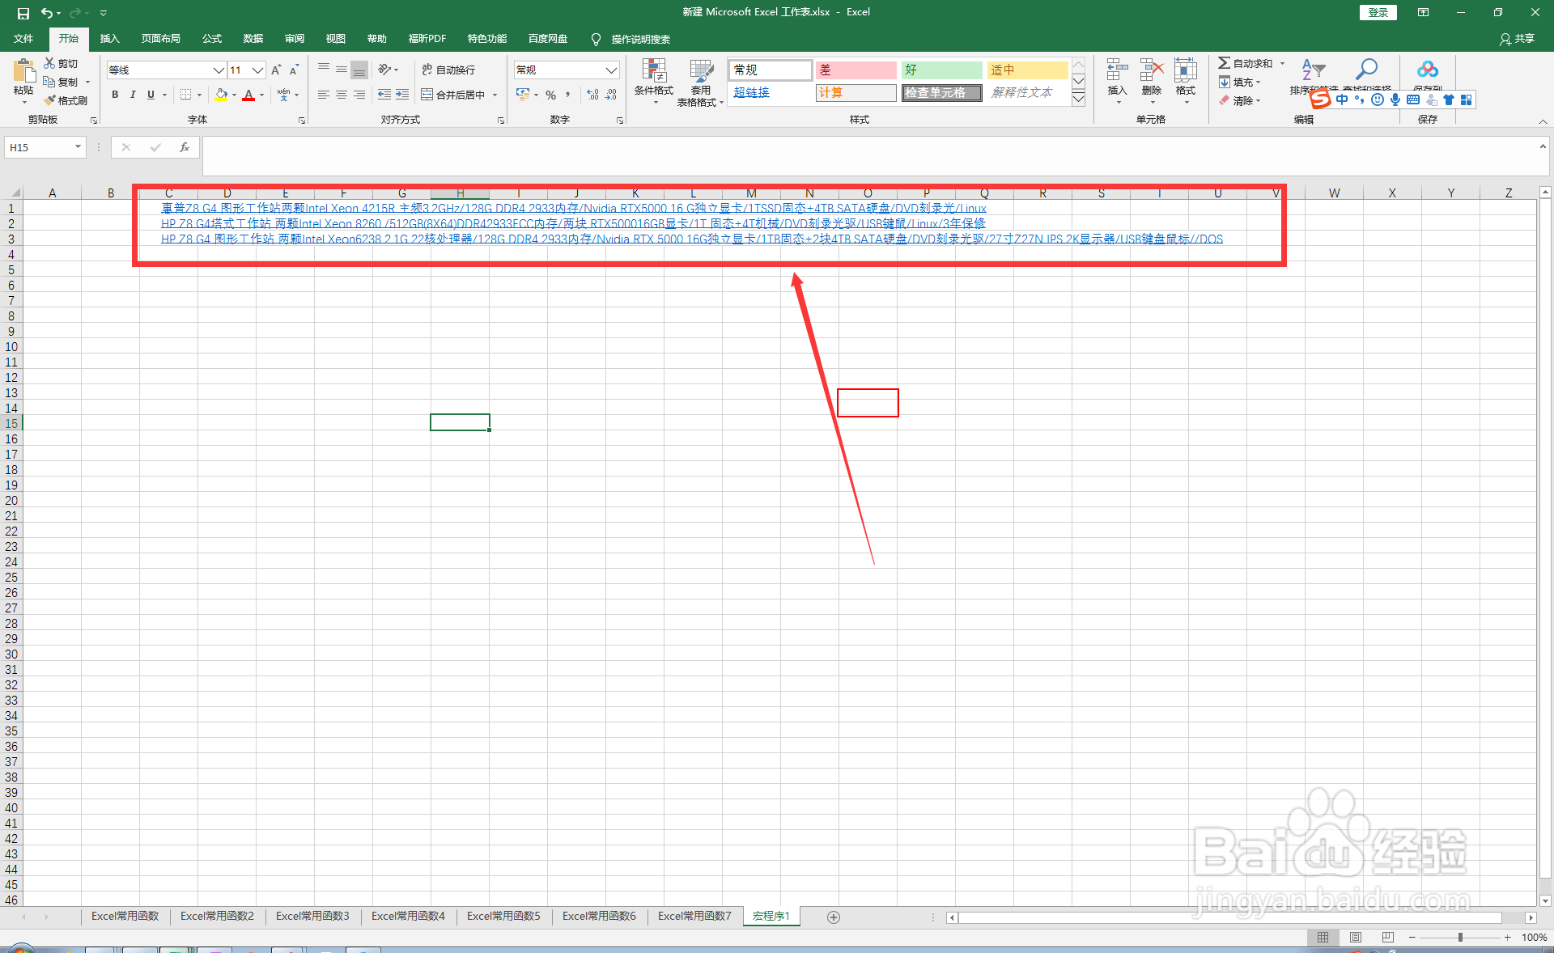Click the Increase Font Size icon

pos(276,70)
